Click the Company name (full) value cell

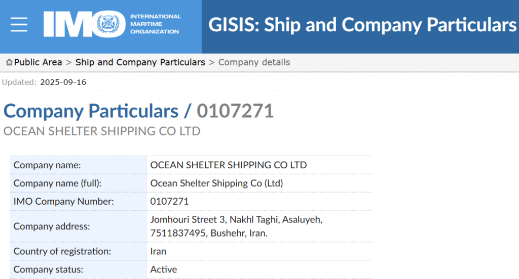pyautogui.click(x=217, y=183)
